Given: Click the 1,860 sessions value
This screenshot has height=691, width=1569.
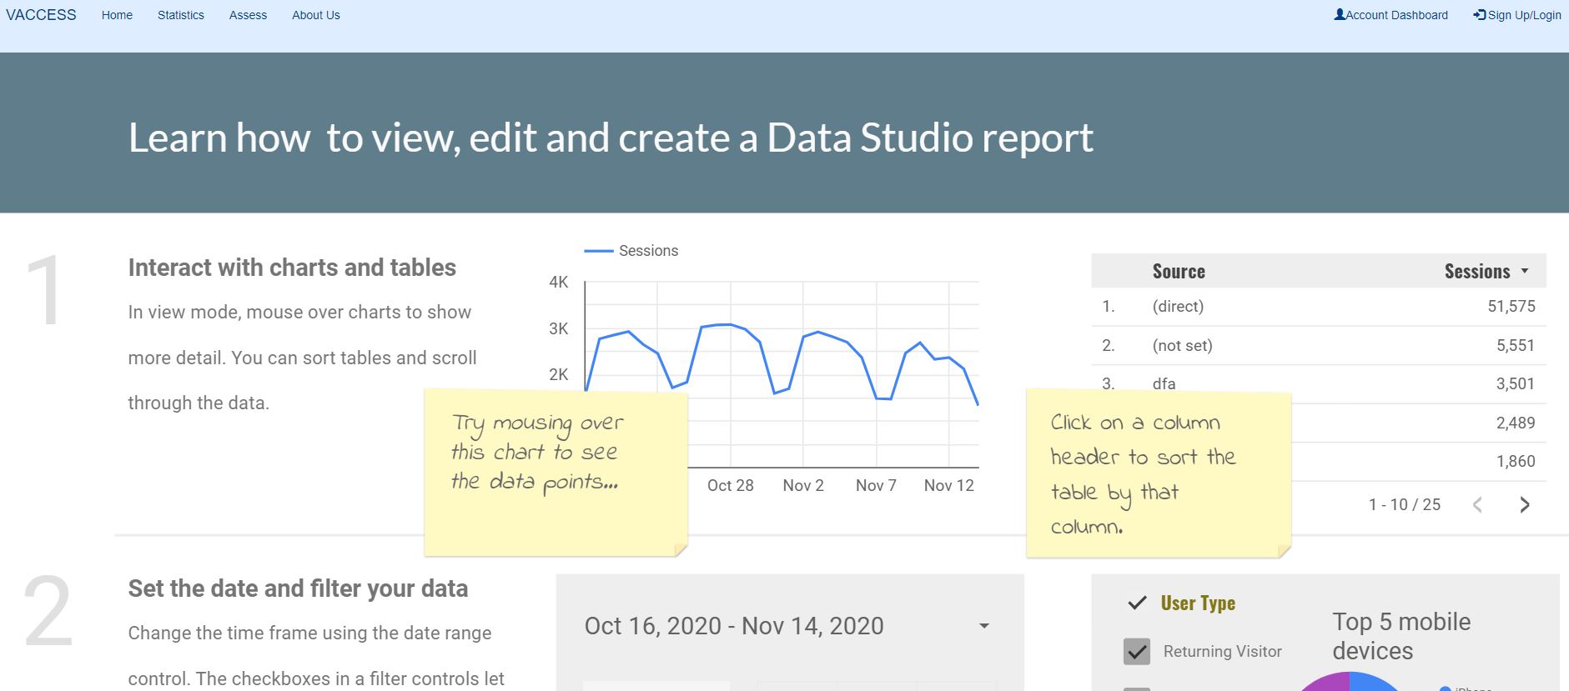Looking at the screenshot, I should point(1516,461).
